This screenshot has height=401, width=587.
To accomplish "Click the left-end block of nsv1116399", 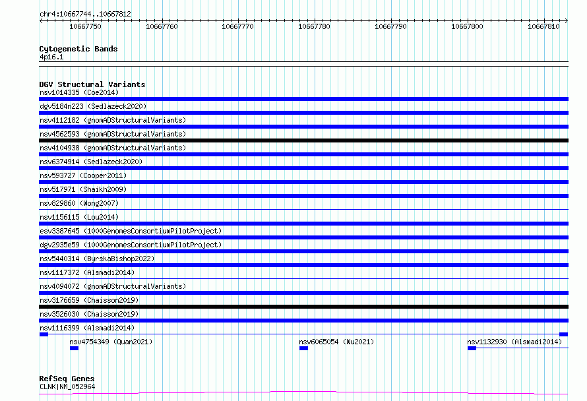I will [44, 334].
